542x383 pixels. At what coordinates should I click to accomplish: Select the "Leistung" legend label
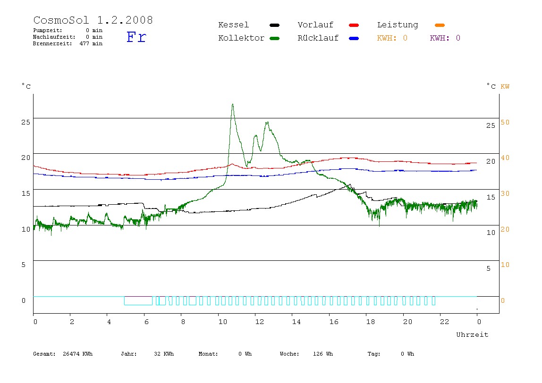pyautogui.click(x=398, y=25)
